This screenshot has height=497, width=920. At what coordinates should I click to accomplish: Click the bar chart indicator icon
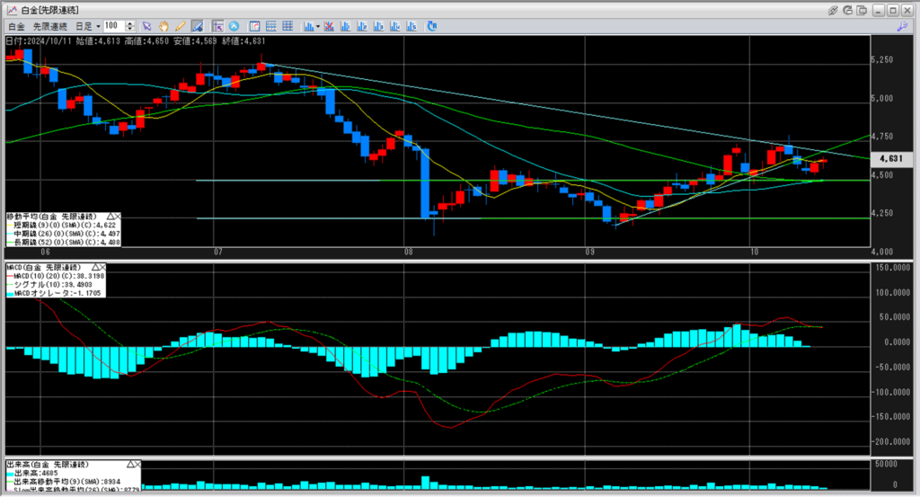(309, 26)
